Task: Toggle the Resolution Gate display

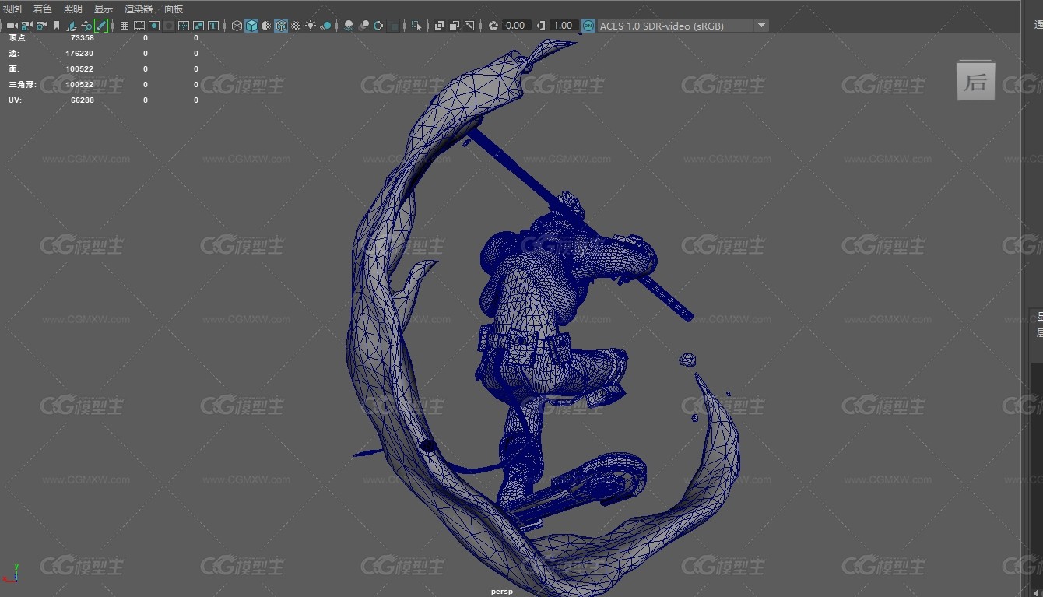Action: click(154, 26)
